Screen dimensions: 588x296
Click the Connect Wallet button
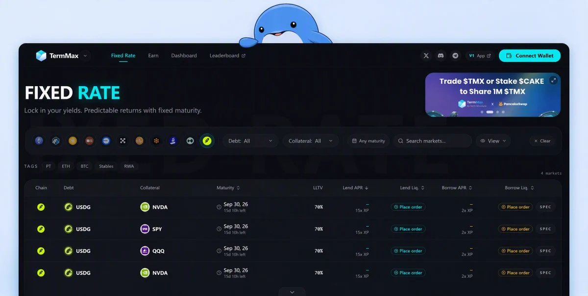530,56
